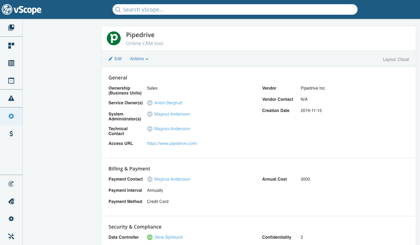Click the Credit Card payment method
The width and height of the screenshot is (420, 245).
click(x=158, y=202)
